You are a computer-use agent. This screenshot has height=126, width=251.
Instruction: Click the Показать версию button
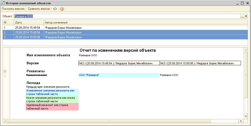tap(13, 9)
